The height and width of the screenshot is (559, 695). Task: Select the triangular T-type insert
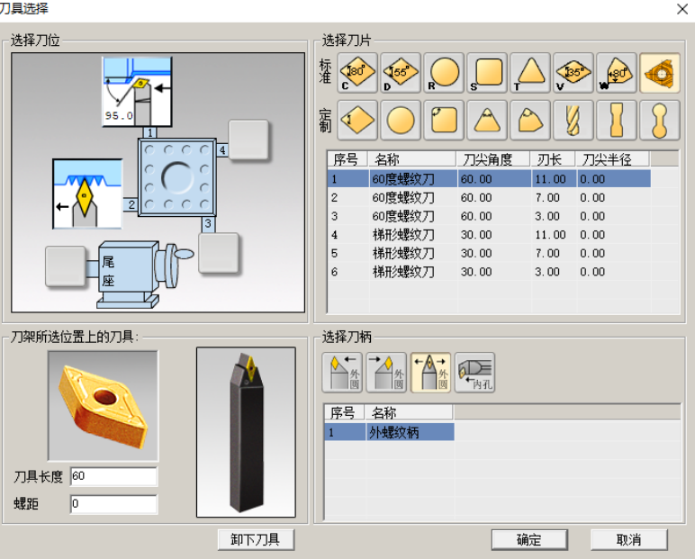tap(530, 72)
